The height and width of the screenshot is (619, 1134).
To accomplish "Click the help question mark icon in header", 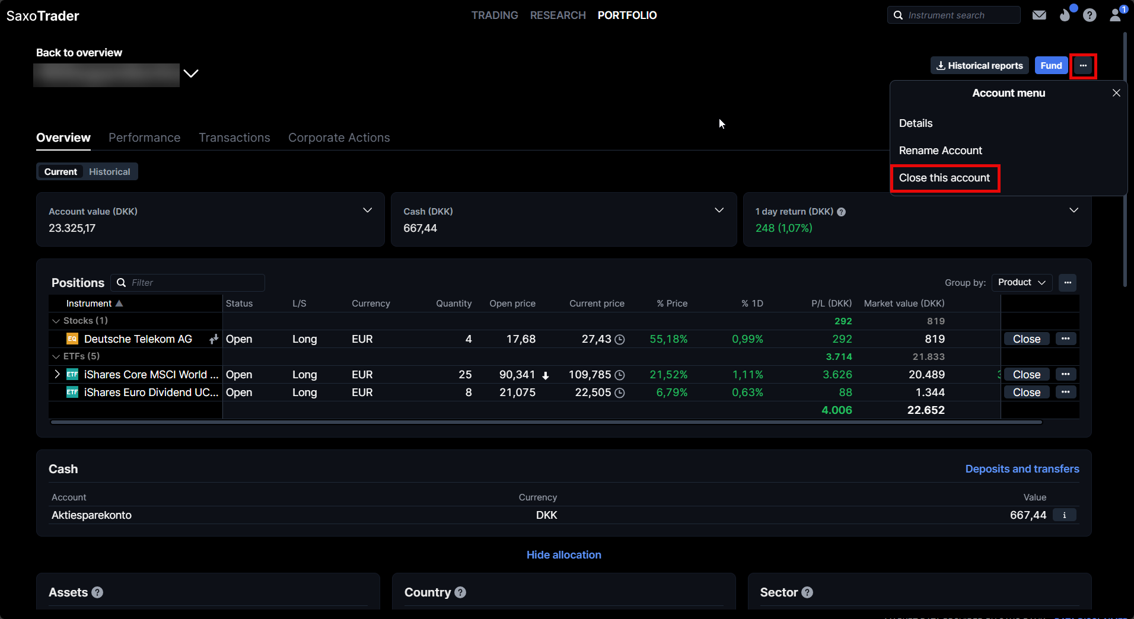I will (x=1090, y=15).
